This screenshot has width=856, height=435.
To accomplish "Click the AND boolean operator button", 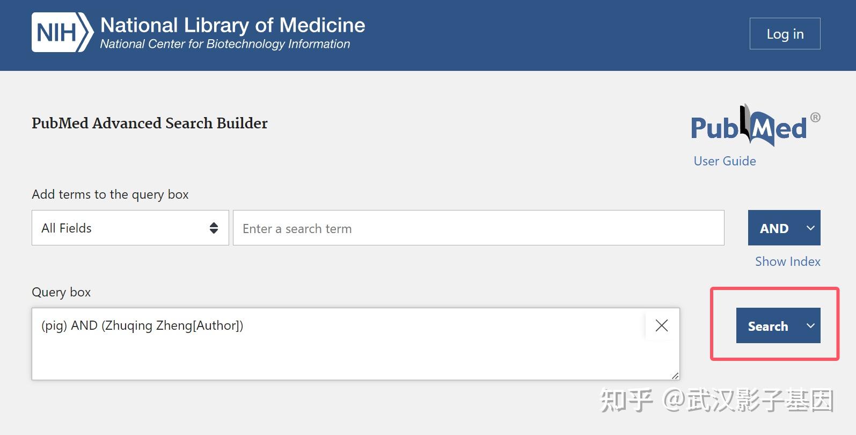I will pos(774,228).
